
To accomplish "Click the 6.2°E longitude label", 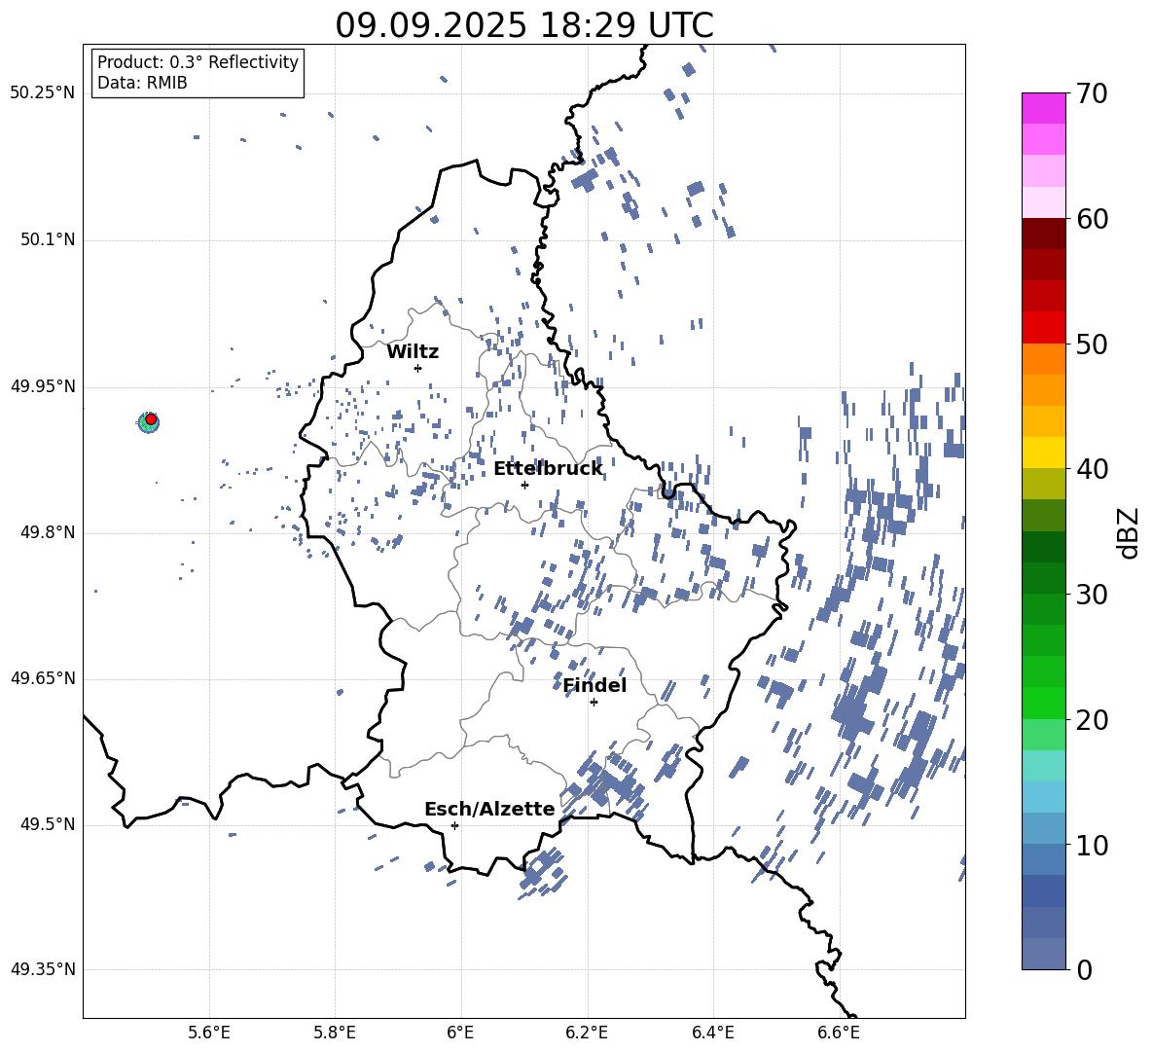I will (x=587, y=1034).
